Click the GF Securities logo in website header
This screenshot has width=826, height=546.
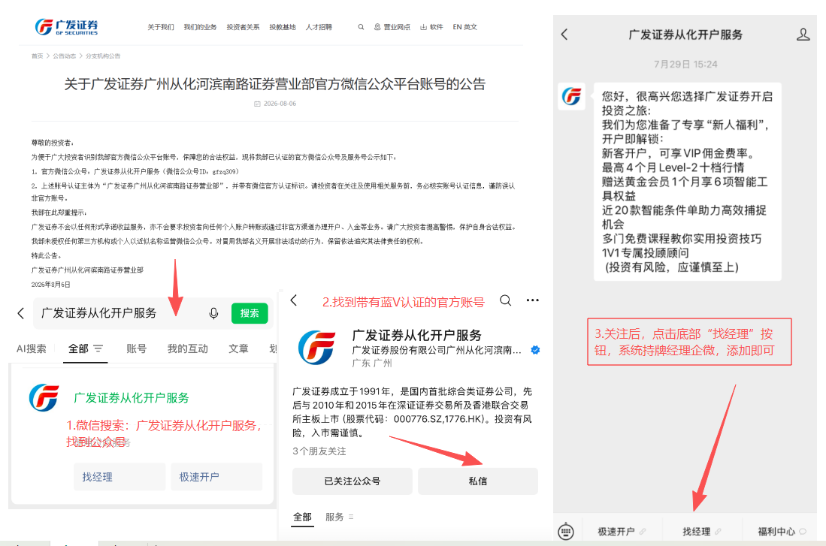pyautogui.click(x=66, y=27)
